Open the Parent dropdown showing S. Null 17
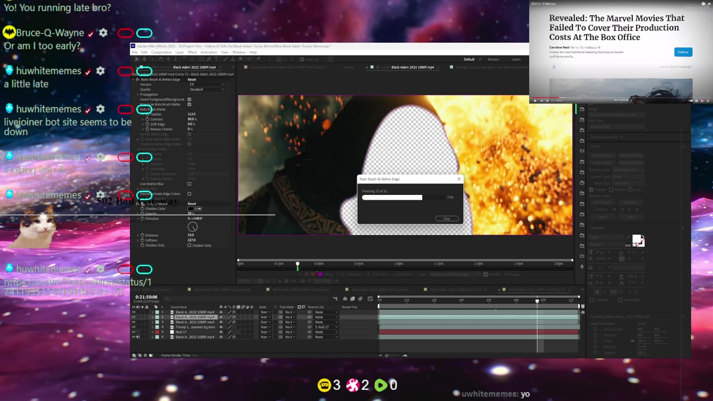This screenshot has width=713, height=401. tap(326, 327)
